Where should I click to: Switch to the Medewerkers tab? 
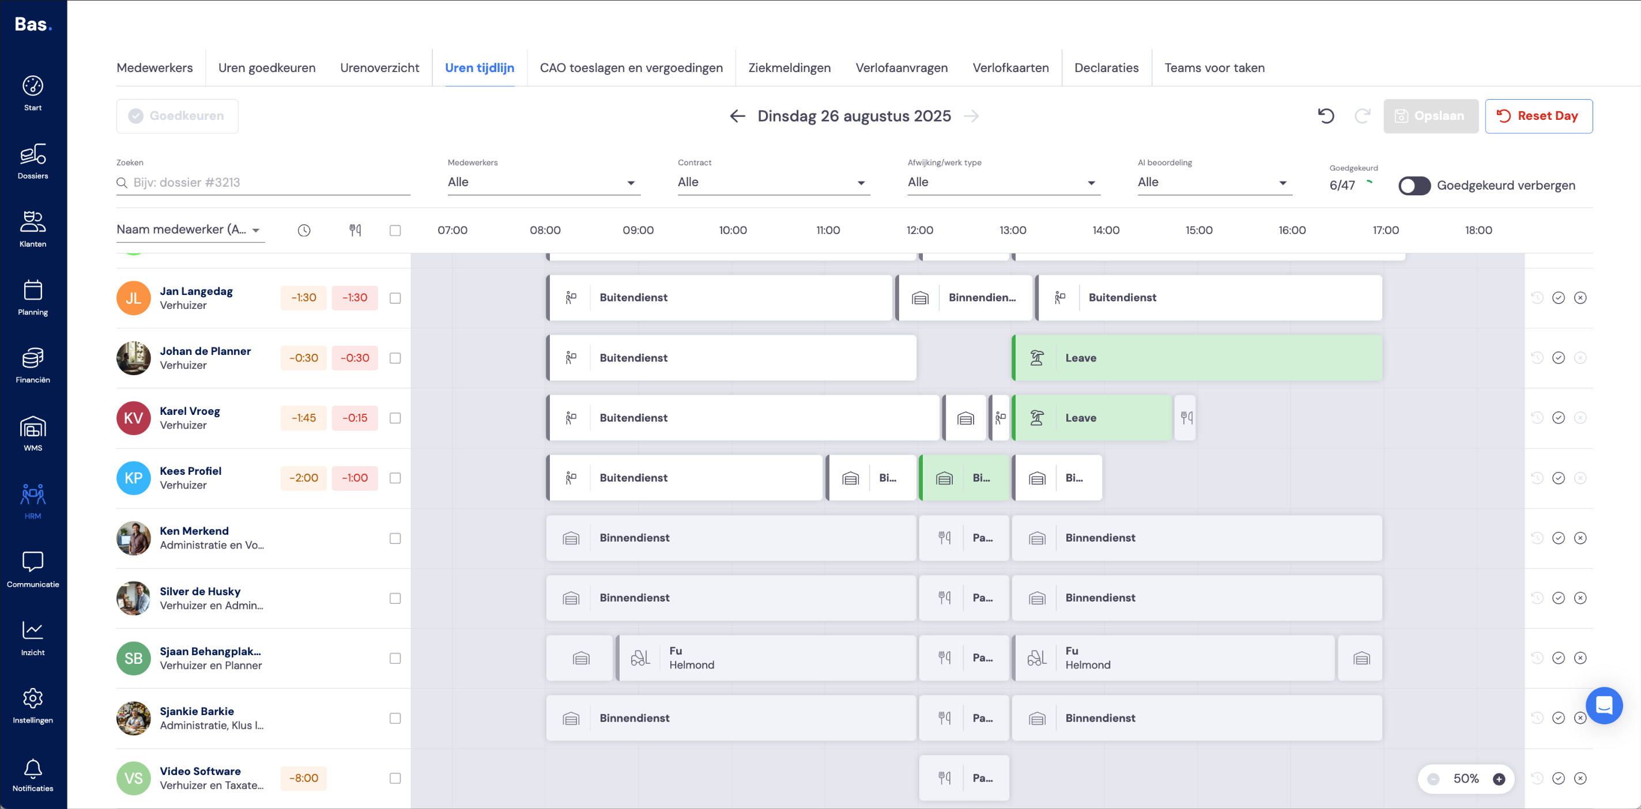[154, 67]
